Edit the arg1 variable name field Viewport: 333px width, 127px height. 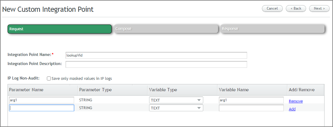pyautogui.click(x=251, y=100)
